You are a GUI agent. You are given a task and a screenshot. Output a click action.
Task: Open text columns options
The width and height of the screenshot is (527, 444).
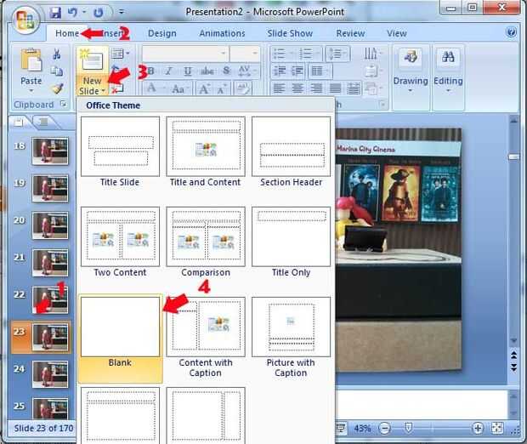click(320, 71)
